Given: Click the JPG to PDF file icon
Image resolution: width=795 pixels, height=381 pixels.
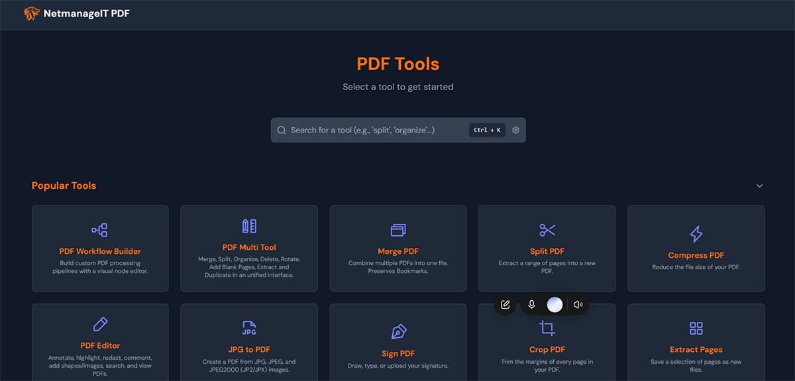Looking at the screenshot, I should [x=249, y=328].
